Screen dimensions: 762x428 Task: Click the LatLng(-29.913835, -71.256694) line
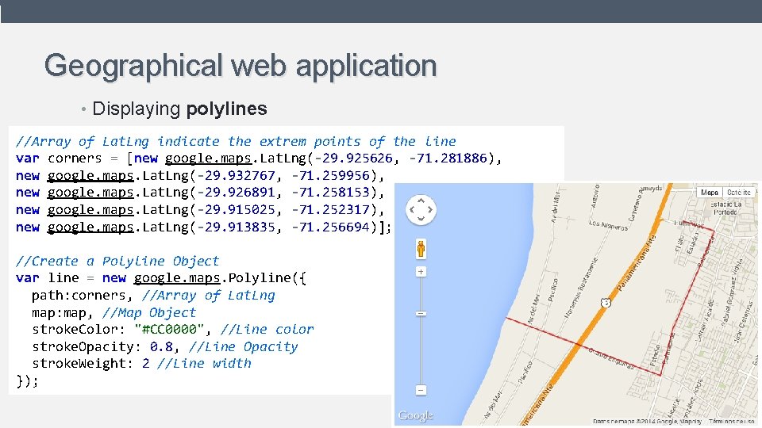point(203,227)
